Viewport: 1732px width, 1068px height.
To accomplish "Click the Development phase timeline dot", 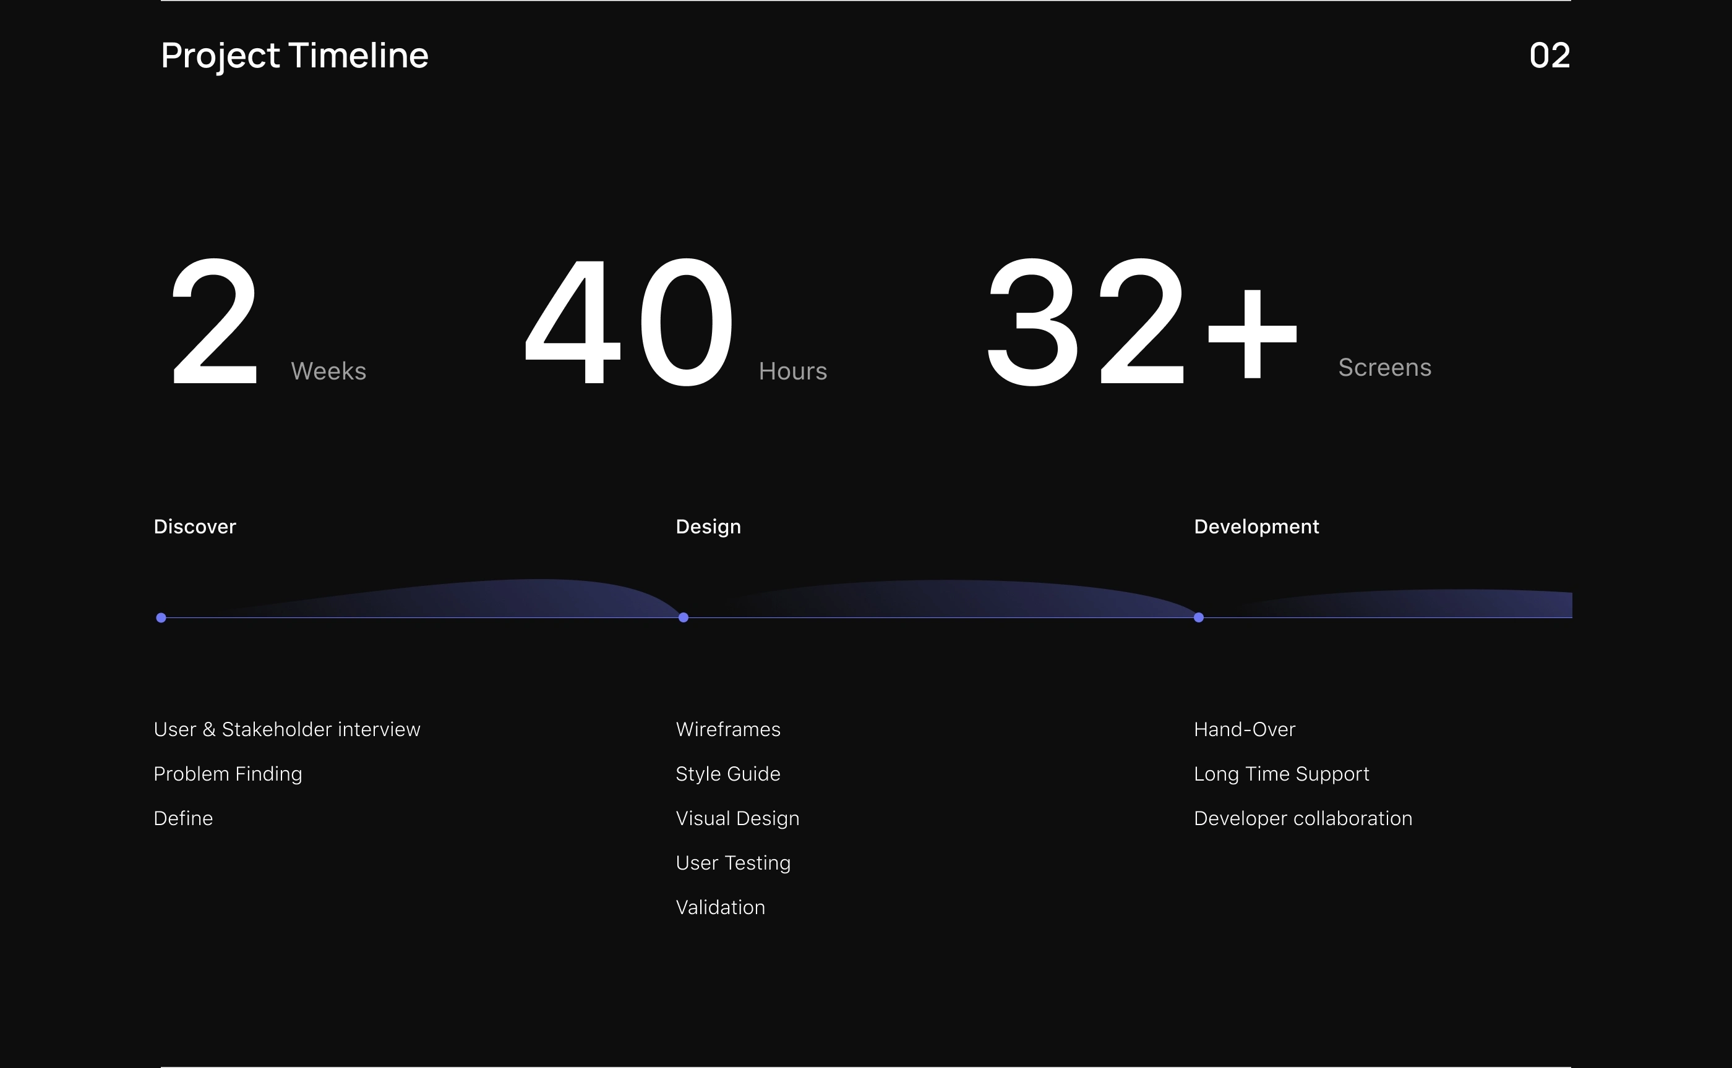I will click(1198, 617).
